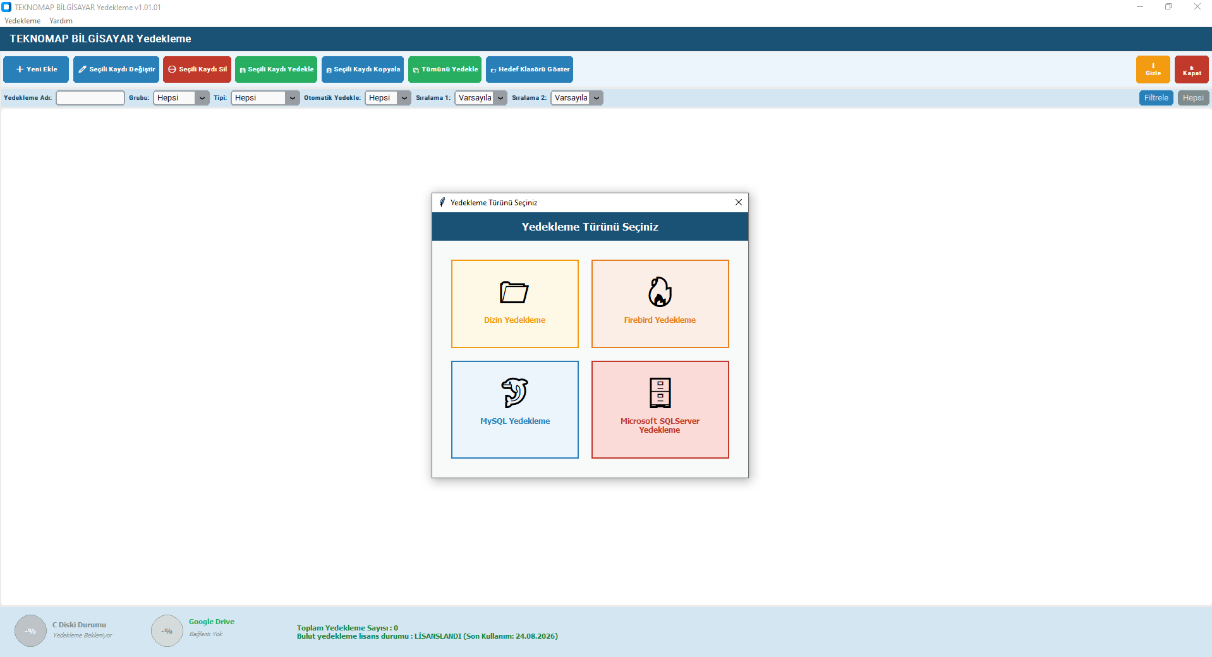
Task: Click the SQL Server cabinet icon
Action: point(660,392)
